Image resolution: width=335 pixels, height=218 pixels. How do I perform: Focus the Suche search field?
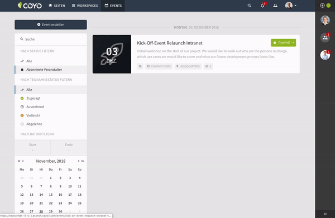click(51, 39)
